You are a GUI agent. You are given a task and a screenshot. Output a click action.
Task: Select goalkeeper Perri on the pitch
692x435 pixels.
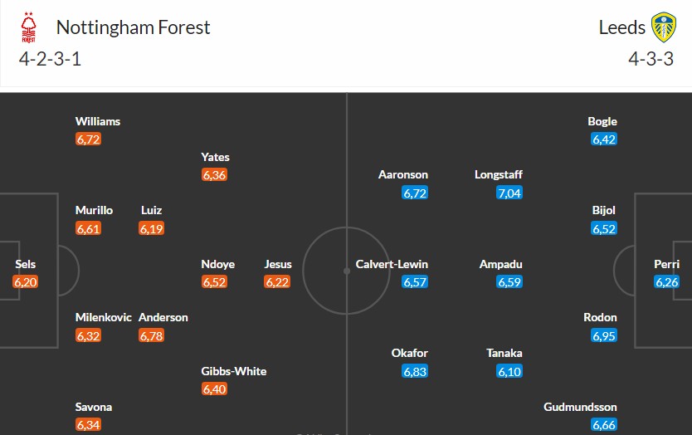coord(666,264)
